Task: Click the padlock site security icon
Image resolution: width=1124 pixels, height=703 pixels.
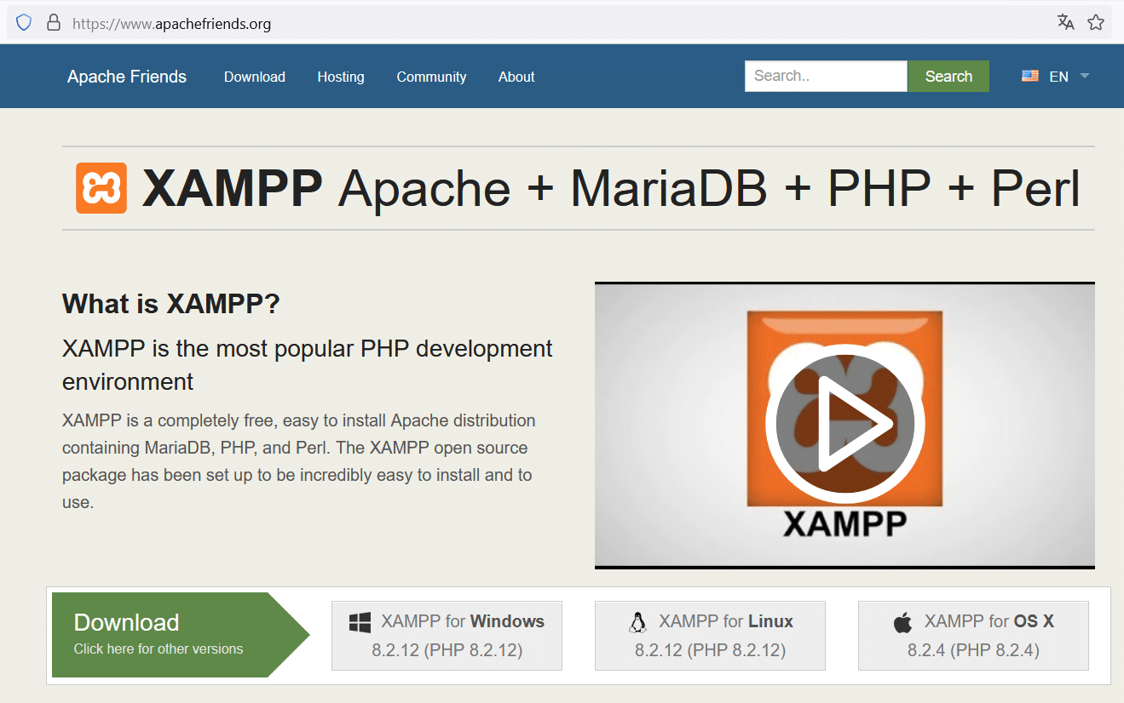Action: pyautogui.click(x=53, y=23)
